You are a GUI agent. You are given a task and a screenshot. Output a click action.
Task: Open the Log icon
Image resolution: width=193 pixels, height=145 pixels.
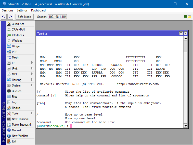coord(9,102)
